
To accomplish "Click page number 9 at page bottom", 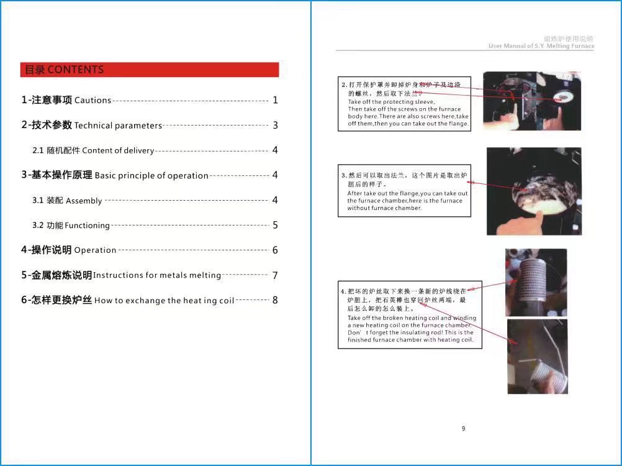I will 464,429.
